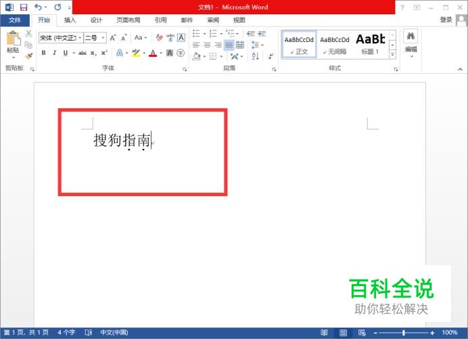Activate the Format Painter brush

click(x=28, y=56)
